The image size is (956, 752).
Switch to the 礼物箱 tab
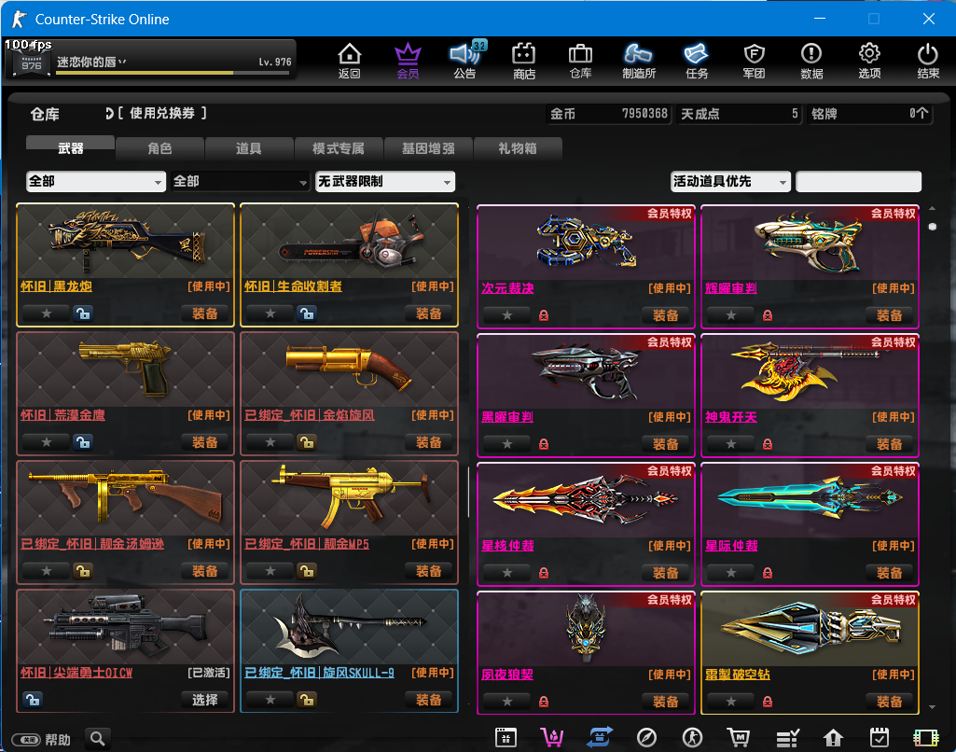click(518, 148)
